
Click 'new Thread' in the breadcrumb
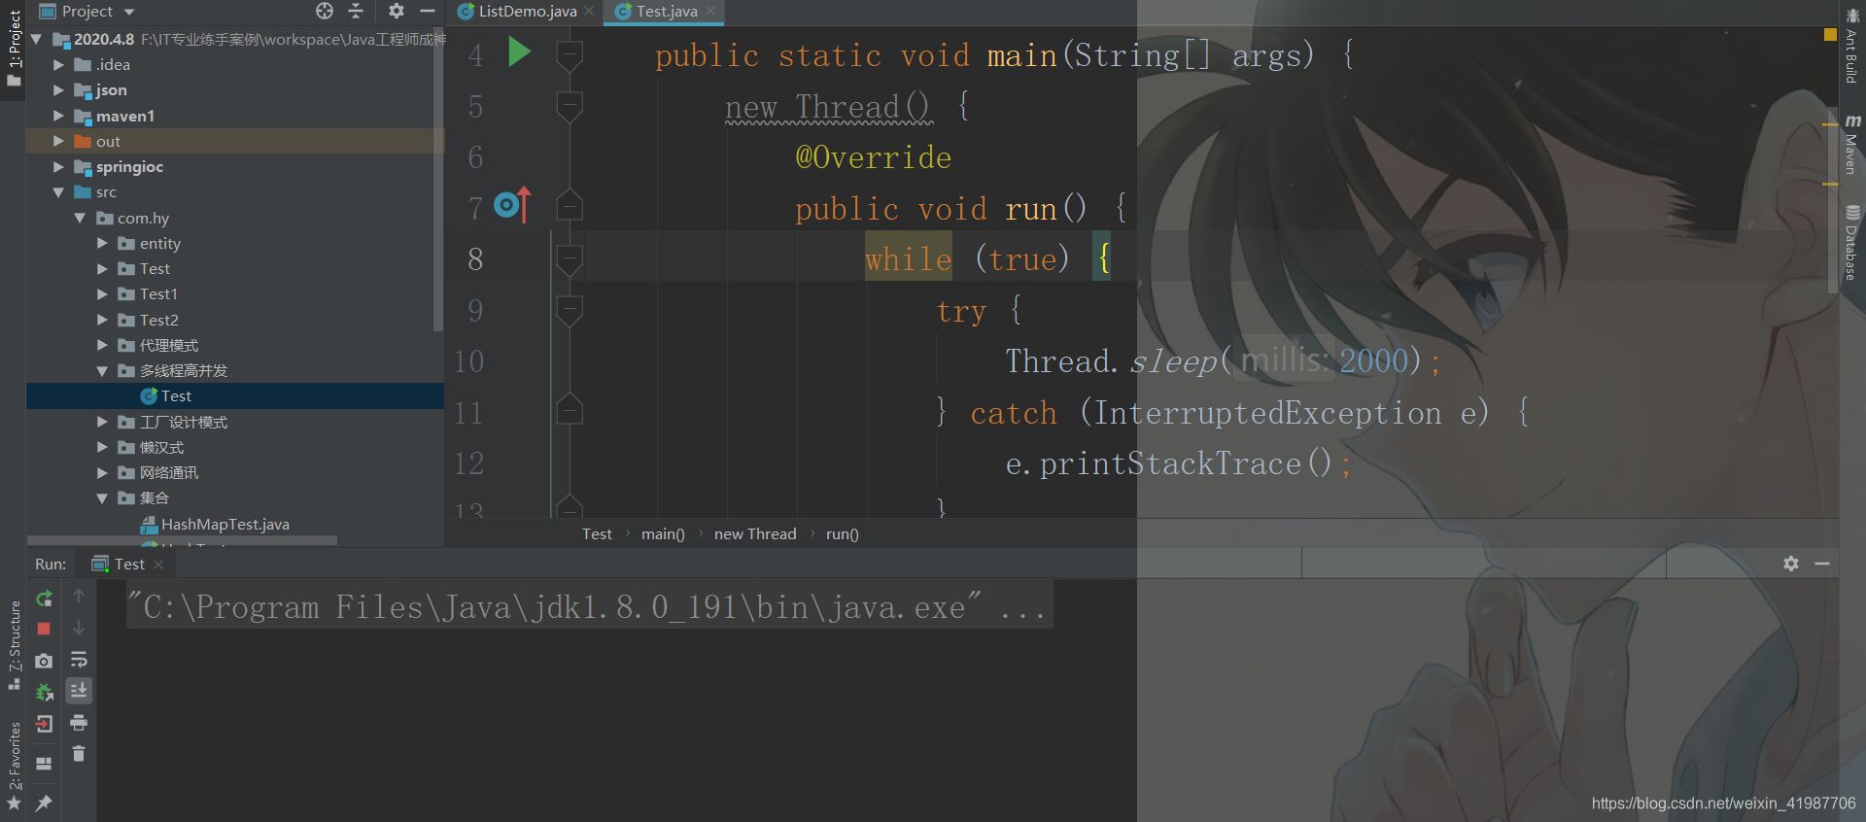coord(755,534)
